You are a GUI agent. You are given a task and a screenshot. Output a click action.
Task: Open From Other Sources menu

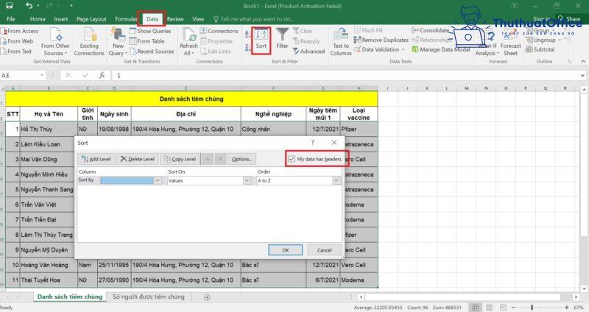[x=56, y=41]
